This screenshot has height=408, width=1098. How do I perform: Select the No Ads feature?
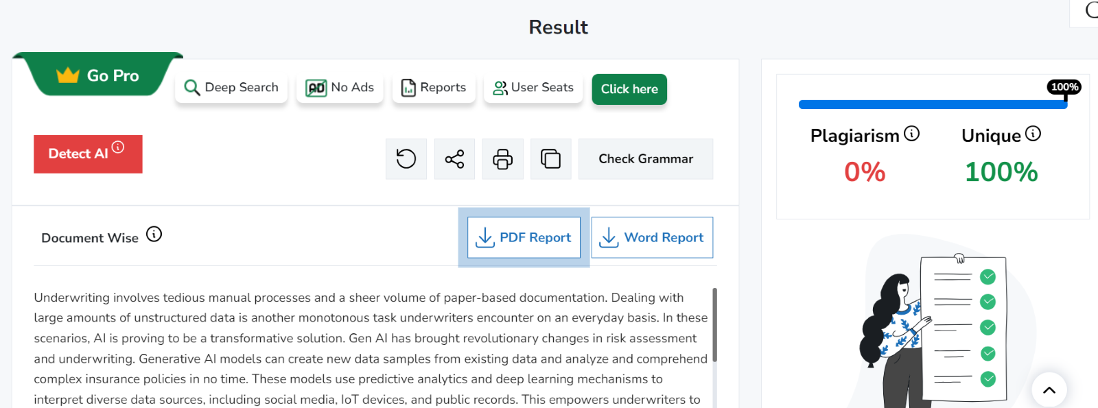pos(340,88)
